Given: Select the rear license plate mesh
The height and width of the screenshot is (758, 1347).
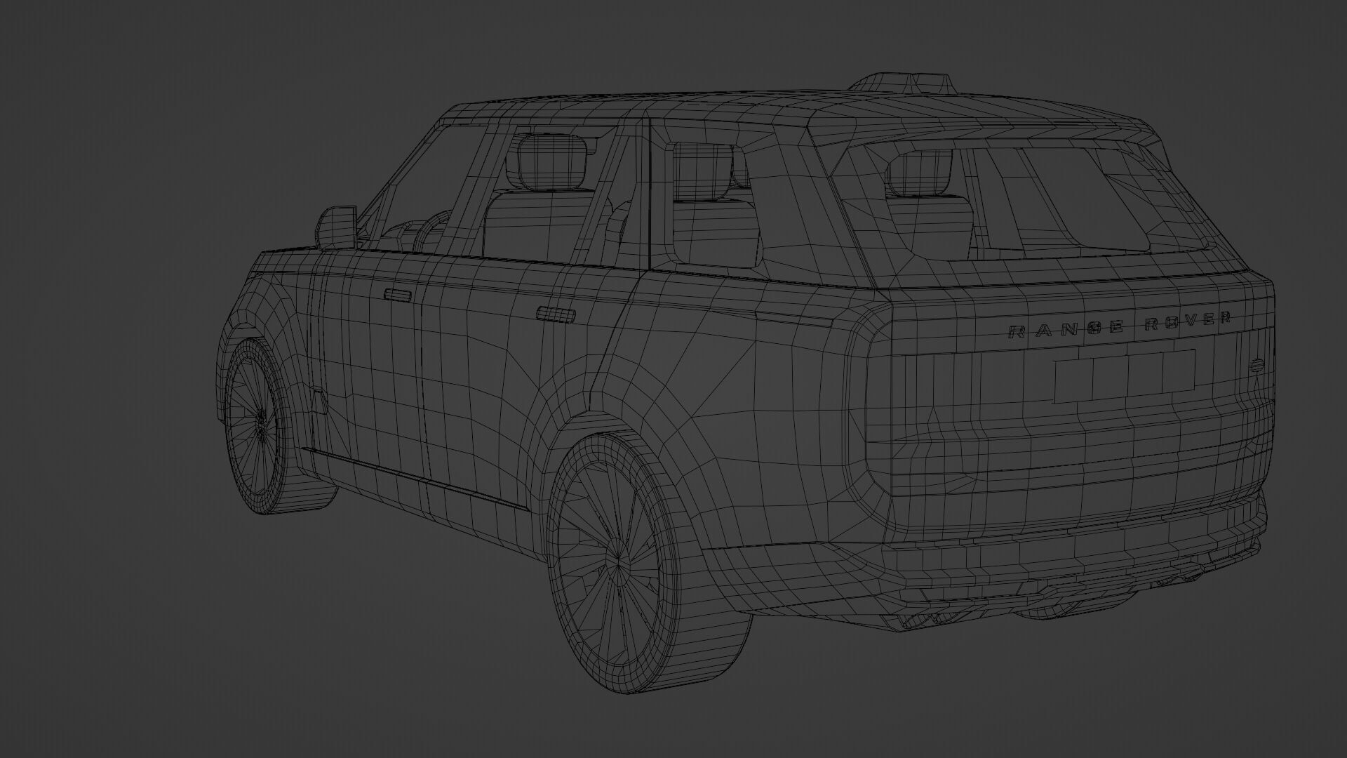Looking at the screenshot, I should 1125,376.
